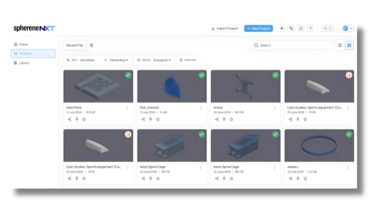Screen dimensions: 369x222
Task: Click the Drone project name
Action: pyautogui.click(x=218, y=108)
